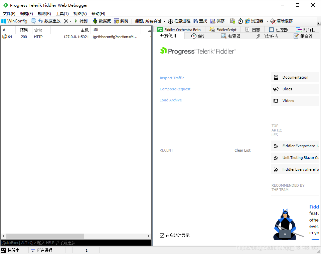
Task: Switch to the 时间轴 timeline tab
Action: 306,29
